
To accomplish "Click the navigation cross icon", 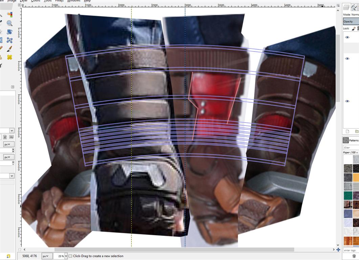I will coord(338,250).
